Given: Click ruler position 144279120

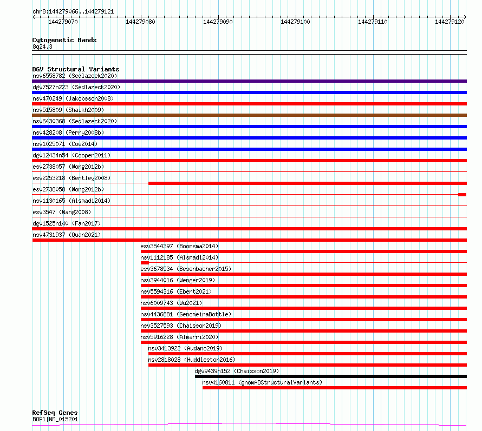Looking at the screenshot, I should (x=450, y=22).
